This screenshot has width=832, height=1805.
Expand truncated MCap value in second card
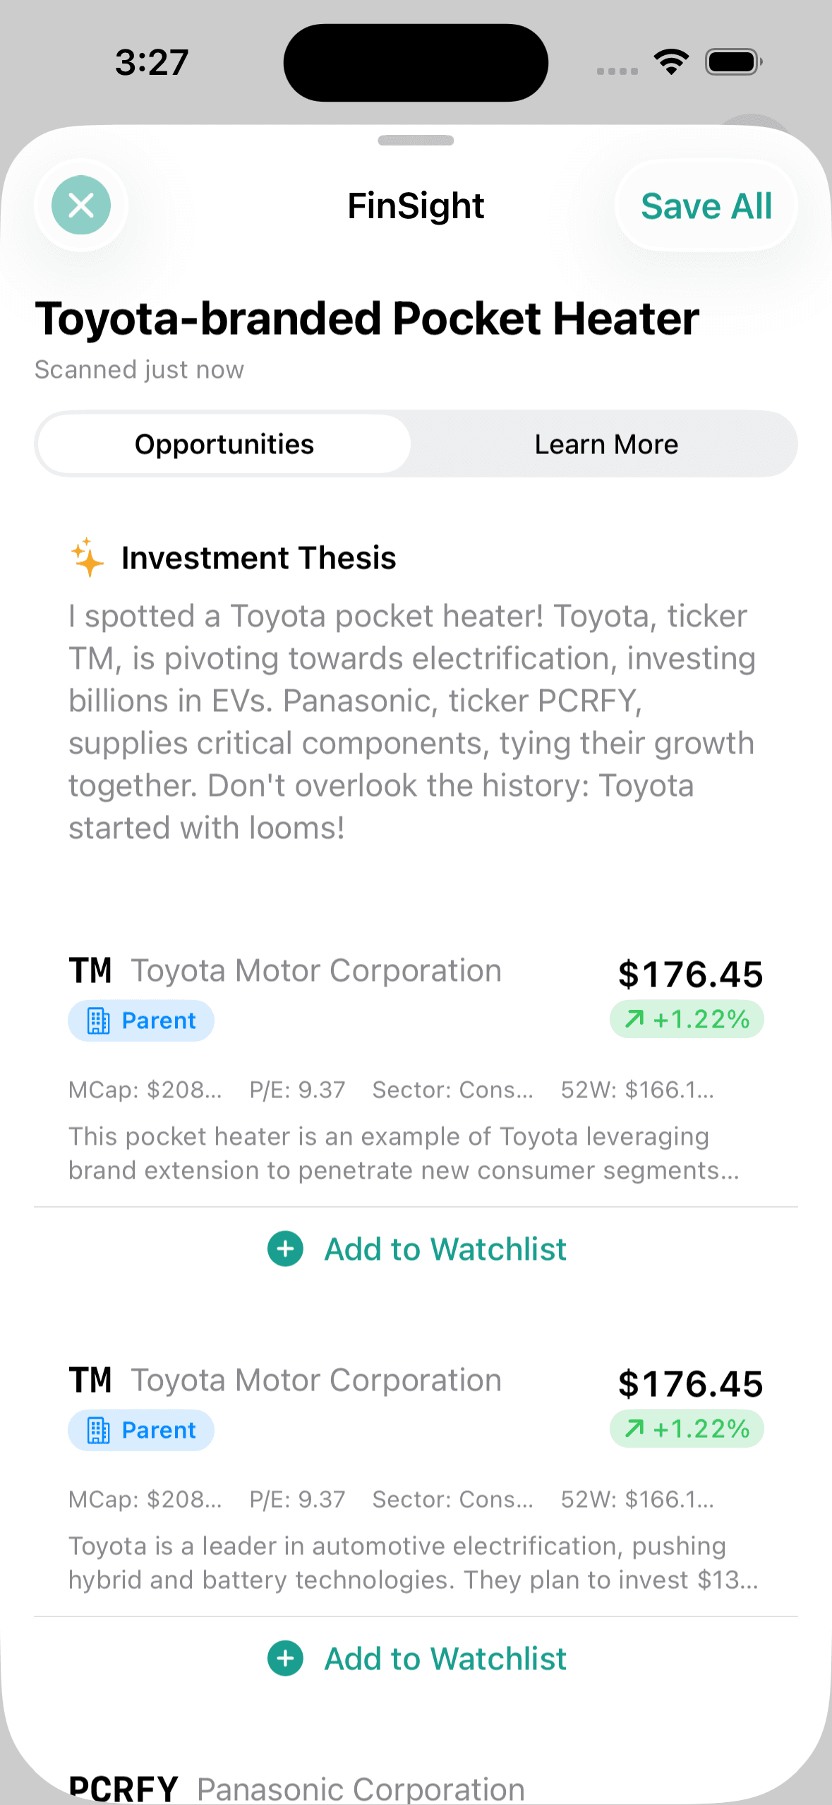(145, 1499)
